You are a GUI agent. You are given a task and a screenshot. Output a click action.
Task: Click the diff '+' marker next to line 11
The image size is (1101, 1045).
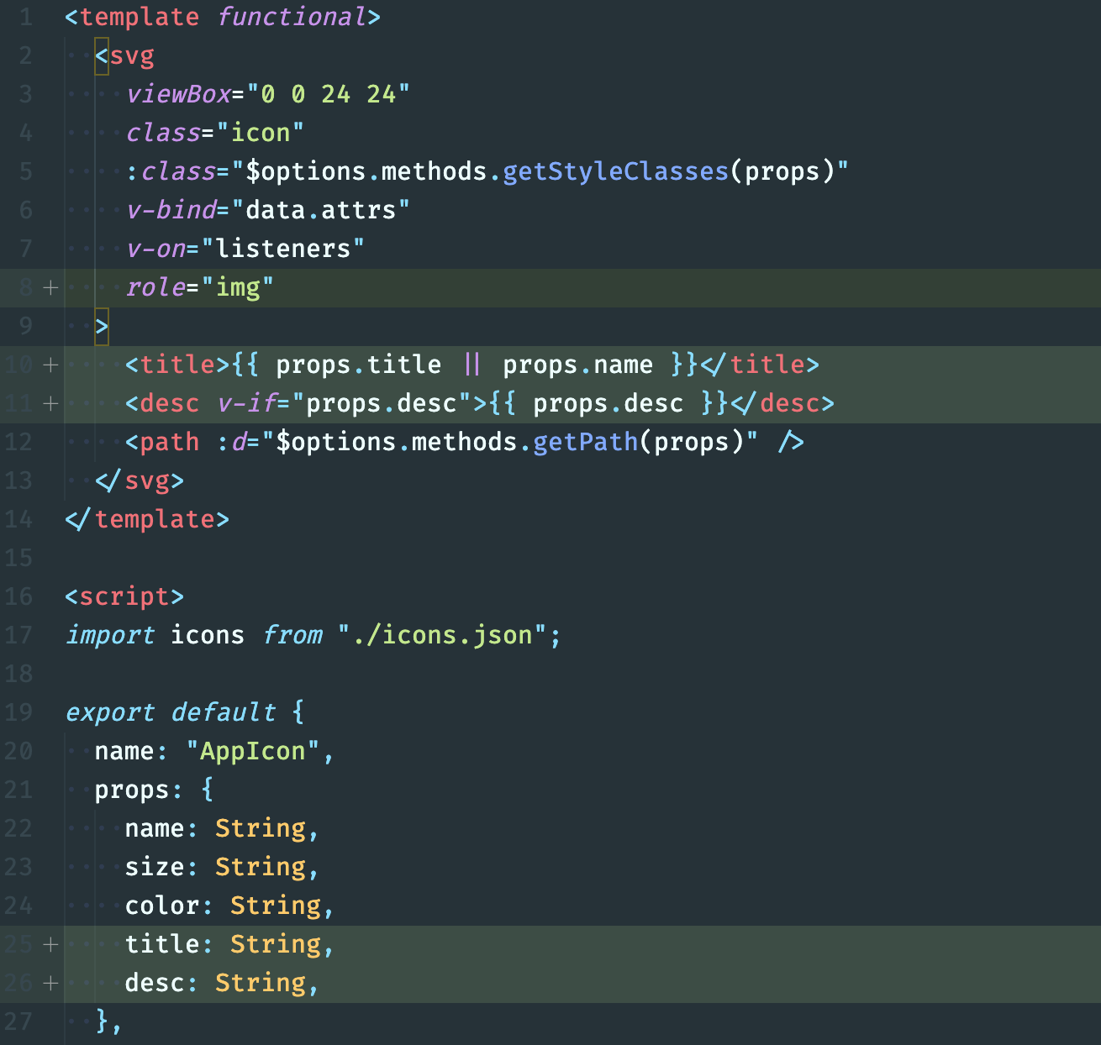50,403
